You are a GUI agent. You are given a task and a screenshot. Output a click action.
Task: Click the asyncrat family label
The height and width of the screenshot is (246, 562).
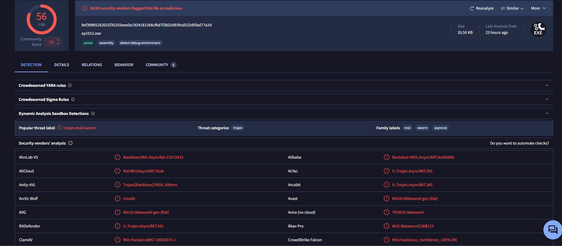(441, 128)
